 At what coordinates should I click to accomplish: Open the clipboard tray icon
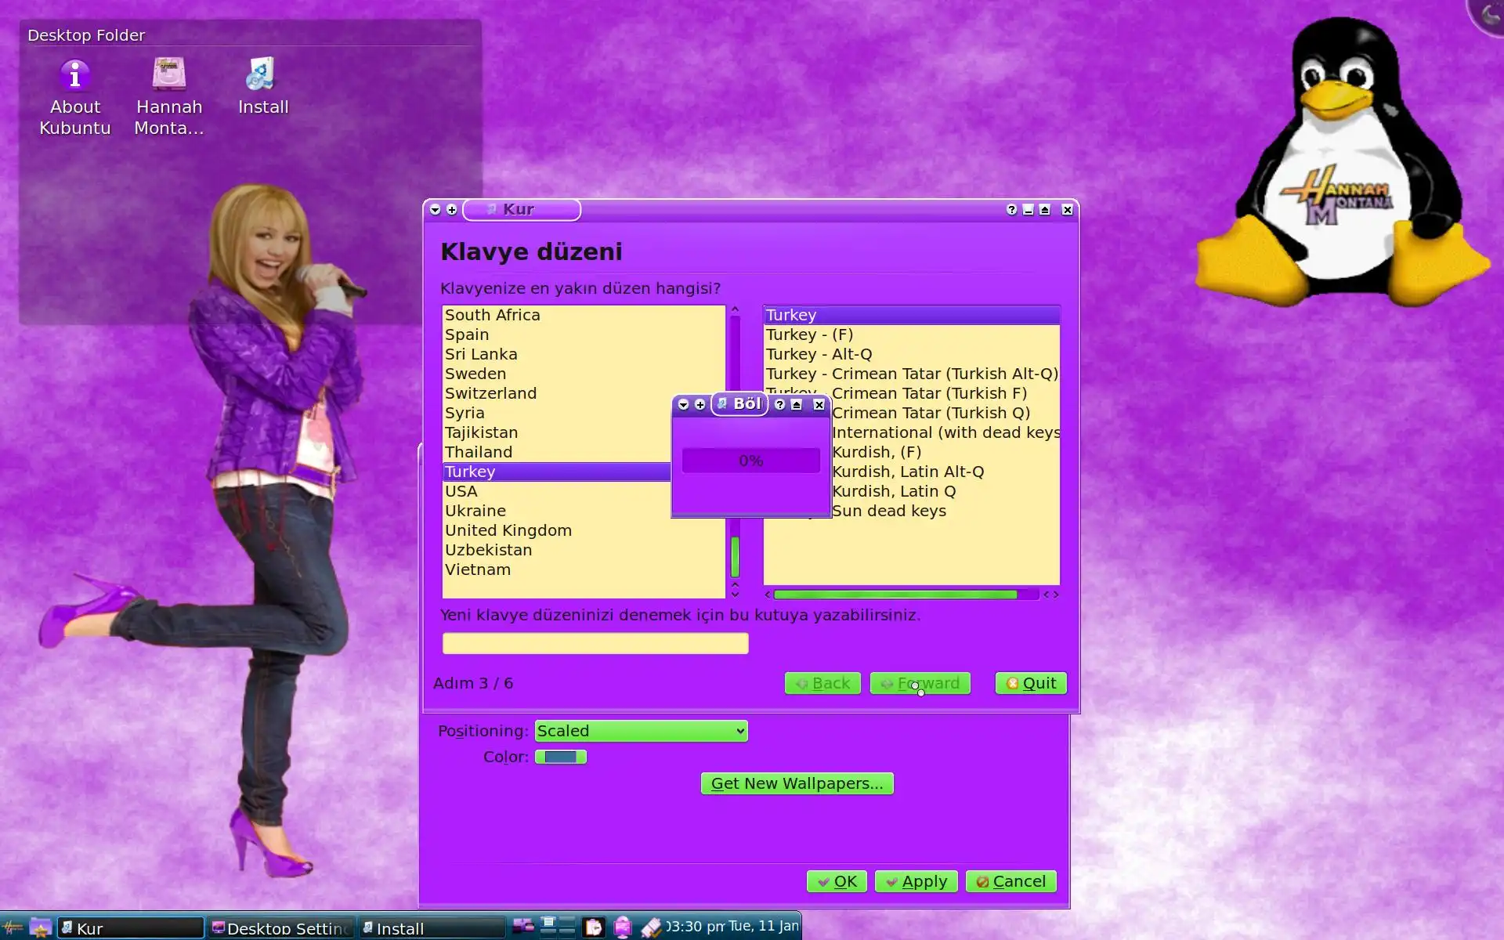[x=594, y=927]
